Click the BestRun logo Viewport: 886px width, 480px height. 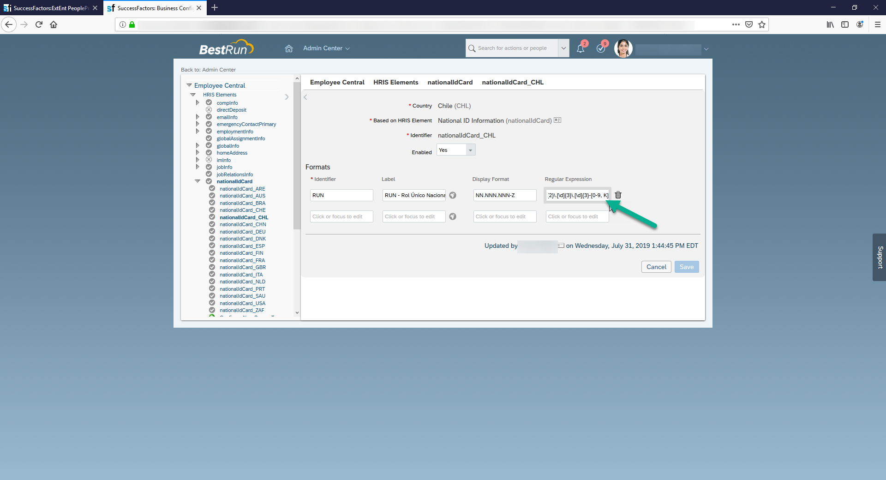tap(226, 48)
